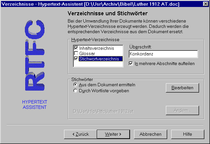Screen dimensions: 210x144
Task: Click the greyed-out Ändern... button
Action: coord(182,110)
